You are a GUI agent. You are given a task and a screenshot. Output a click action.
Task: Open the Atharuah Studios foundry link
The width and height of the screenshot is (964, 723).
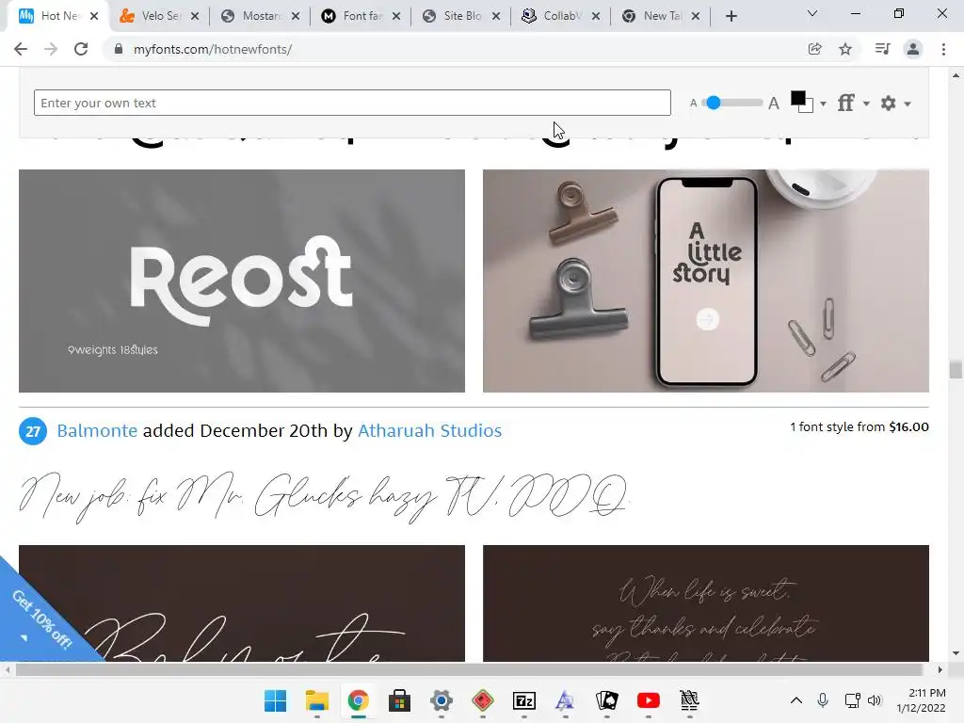click(x=429, y=430)
